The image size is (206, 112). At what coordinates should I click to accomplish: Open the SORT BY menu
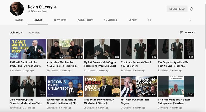(x=187, y=32)
